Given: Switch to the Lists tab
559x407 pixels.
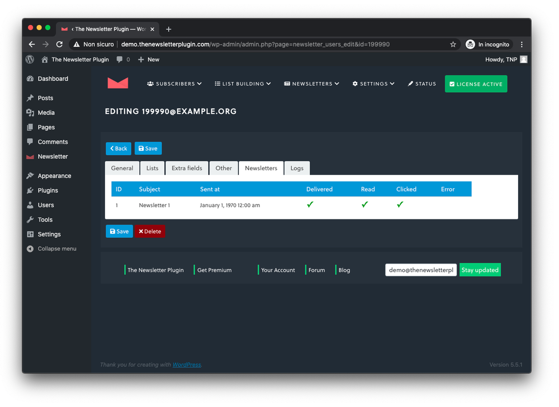Looking at the screenshot, I should pos(152,168).
